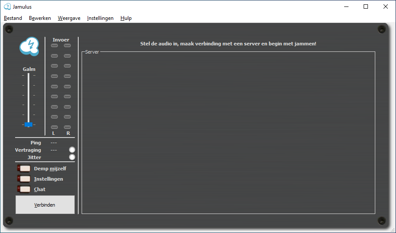This screenshot has width=396, height=233.
Task: Click the Jamulus title bar icon
Action: (7, 6)
